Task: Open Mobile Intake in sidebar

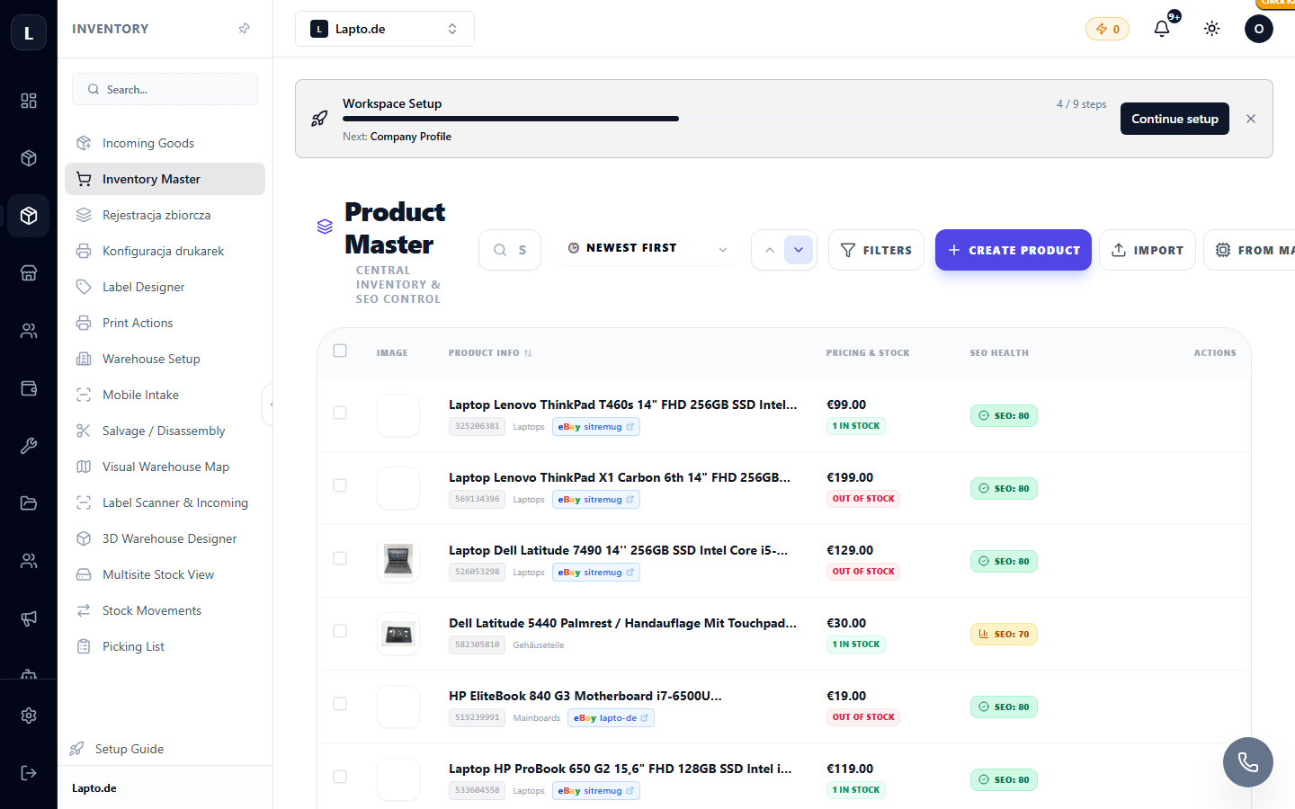Action: coord(165,395)
